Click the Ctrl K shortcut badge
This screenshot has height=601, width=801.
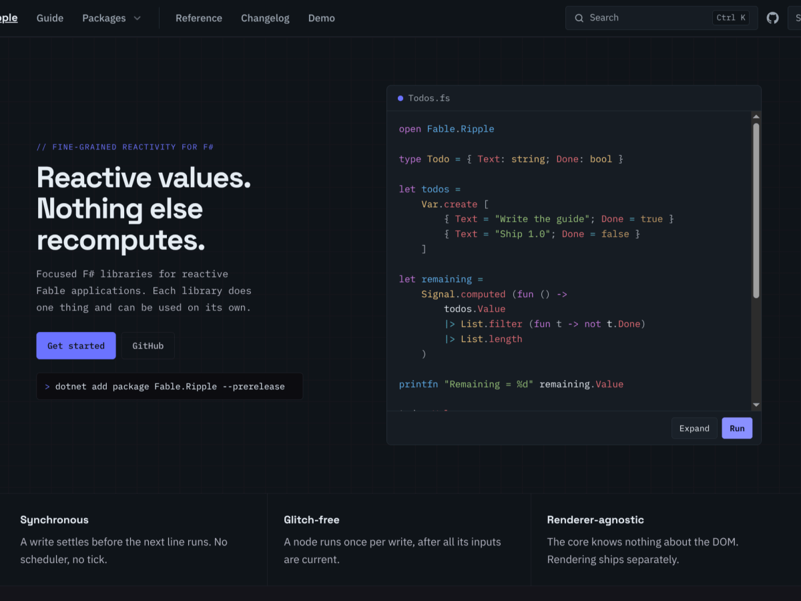pos(731,18)
